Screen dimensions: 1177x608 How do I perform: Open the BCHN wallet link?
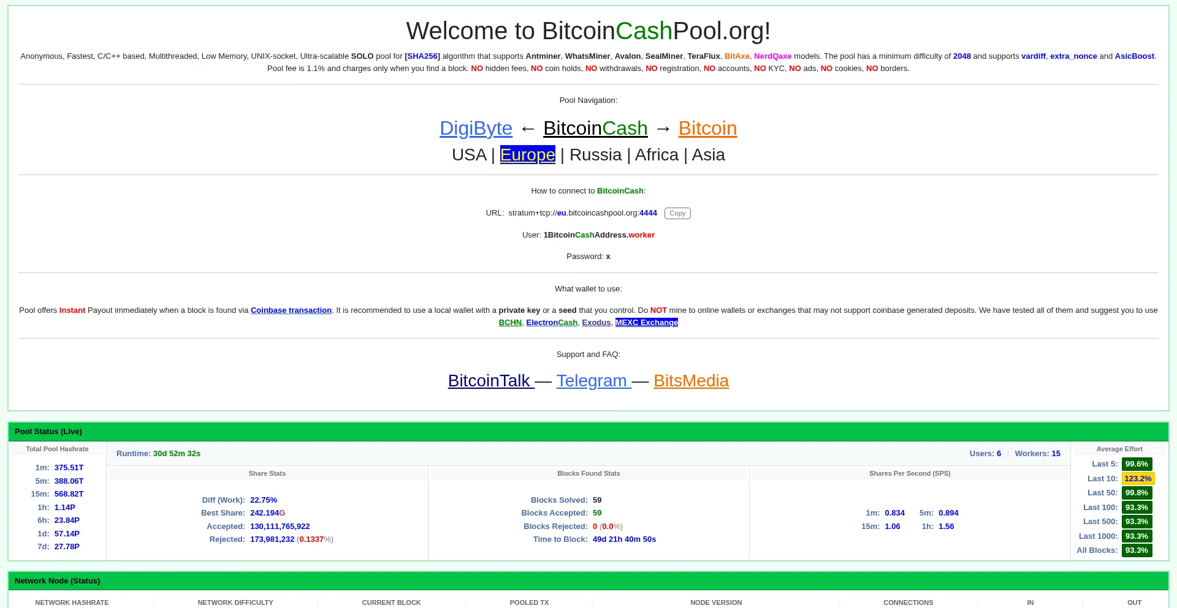tap(510, 323)
